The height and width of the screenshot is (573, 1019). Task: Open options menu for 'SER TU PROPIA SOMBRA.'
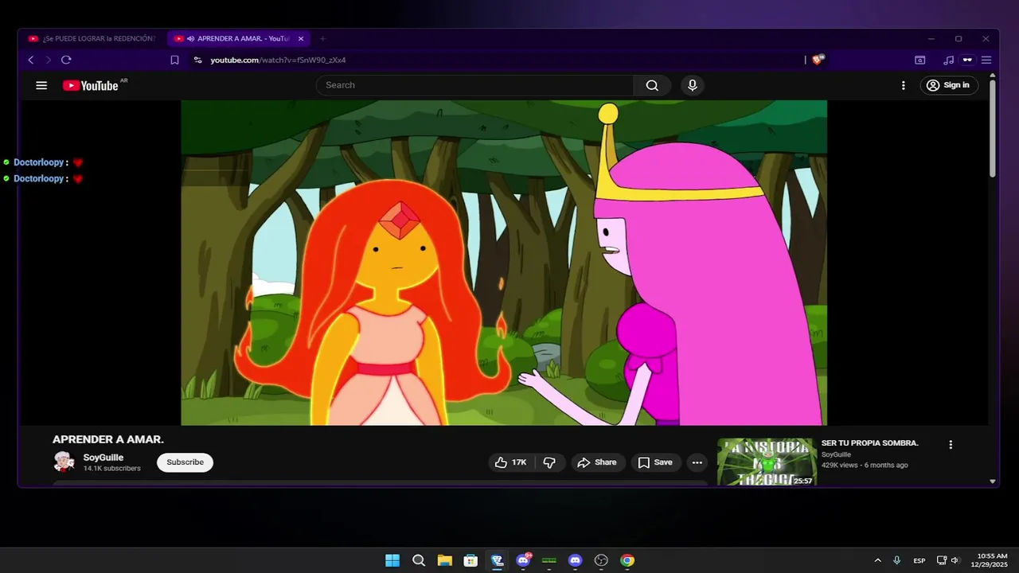click(x=950, y=445)
